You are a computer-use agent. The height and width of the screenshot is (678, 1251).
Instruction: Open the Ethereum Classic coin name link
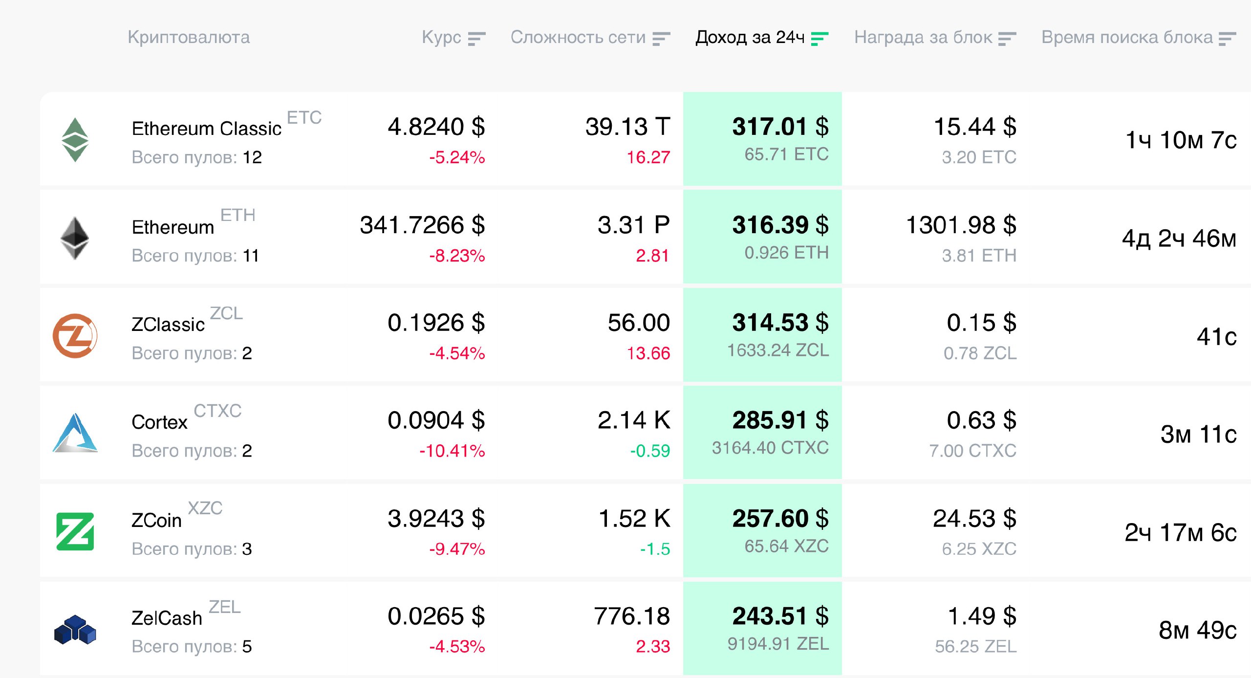pos(206,129)
